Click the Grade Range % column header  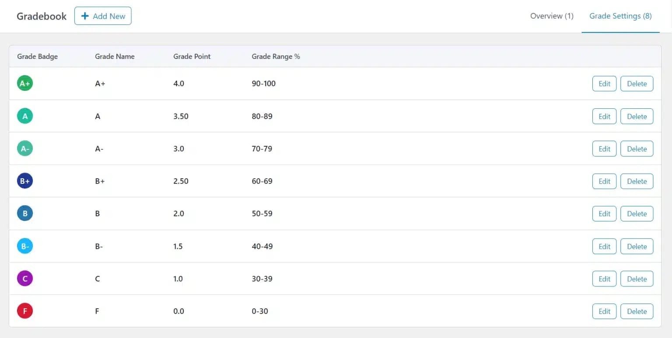click(276, 56)
